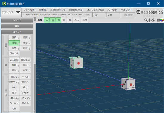
Task: Toggle the 前 (front only) option
Action: click(70, 20)
